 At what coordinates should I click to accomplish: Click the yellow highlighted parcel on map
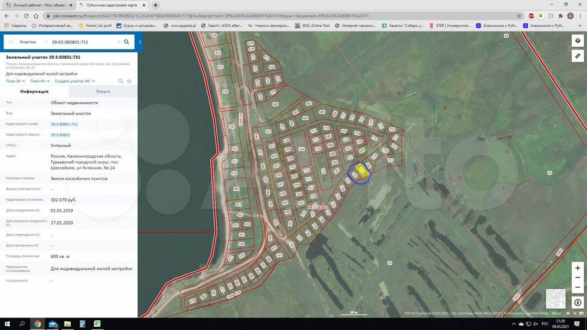[x=362, y=171]
